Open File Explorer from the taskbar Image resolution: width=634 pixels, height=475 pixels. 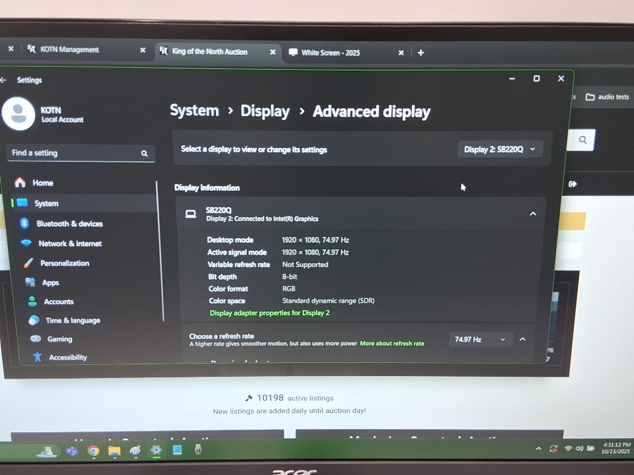114,451
